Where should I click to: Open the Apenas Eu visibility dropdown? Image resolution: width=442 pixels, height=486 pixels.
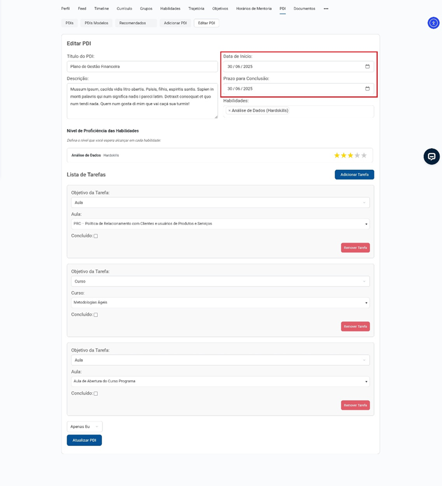click(85, 427)
